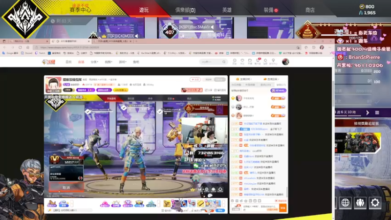The height and width of the screenshot is (220, 391).
Task: Click the blue button at gift bar bottom right
Action: point(220,211)
